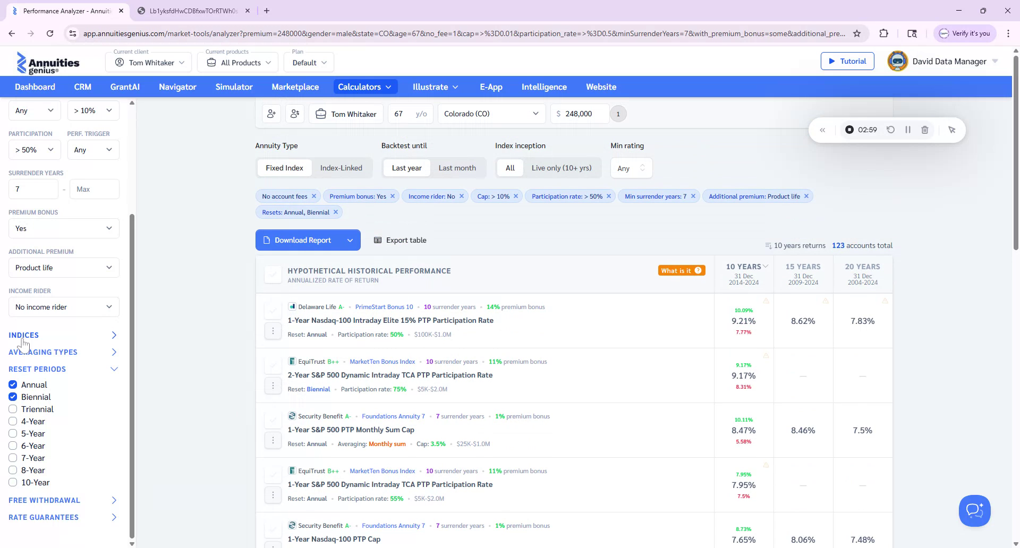Image resolution: width=1020 pixels, height=548 pixels.
Task: Click the 'What is it' help badge
Action: (681, 270)
